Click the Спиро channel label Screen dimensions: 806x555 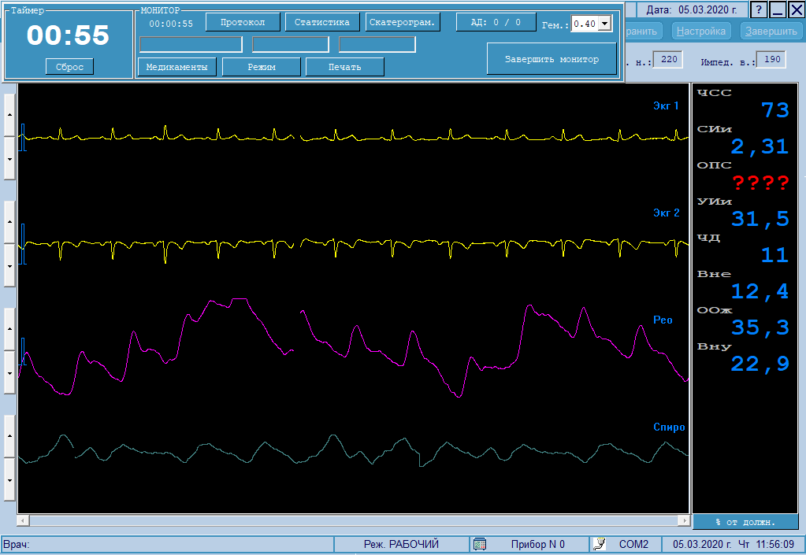pyautogui.click(x=669, y=427)
